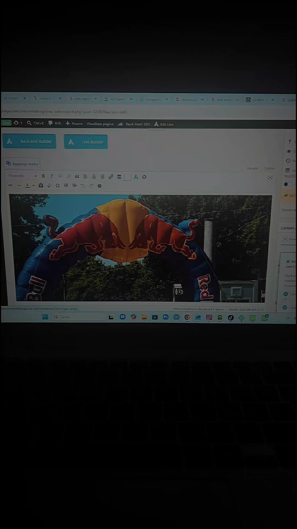Image resolution: width=297 pixels, height=529 pixels.
Task: Click the text color A icon
Action: click(x=28, y=185)
